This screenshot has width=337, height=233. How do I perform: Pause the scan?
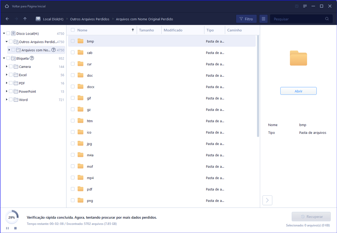7,228
